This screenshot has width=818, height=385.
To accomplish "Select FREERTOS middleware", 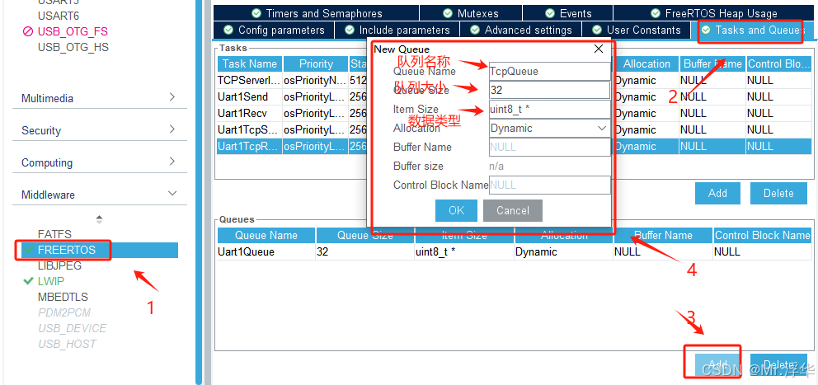I will click(x=67, y=250).
